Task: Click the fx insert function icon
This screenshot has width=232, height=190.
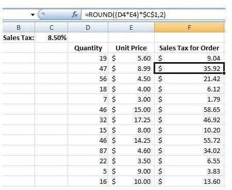Action: click(x=75, y=15)
